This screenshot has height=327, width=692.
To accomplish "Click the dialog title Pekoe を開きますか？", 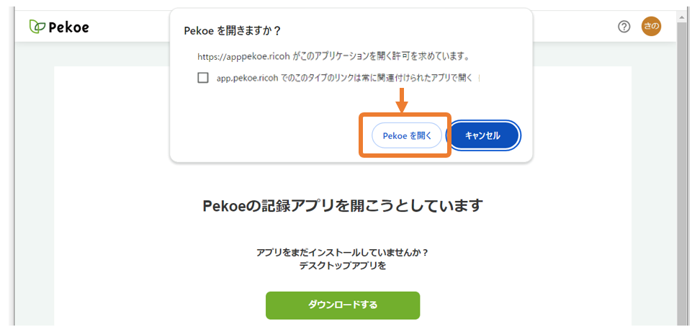I will tap(232, 32).
